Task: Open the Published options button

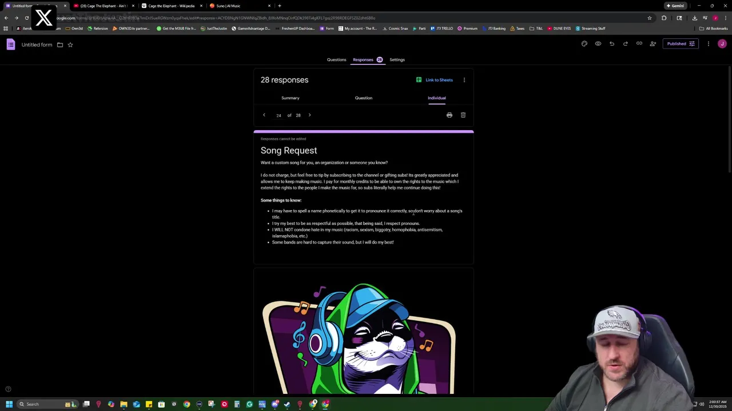Action: 681,44
